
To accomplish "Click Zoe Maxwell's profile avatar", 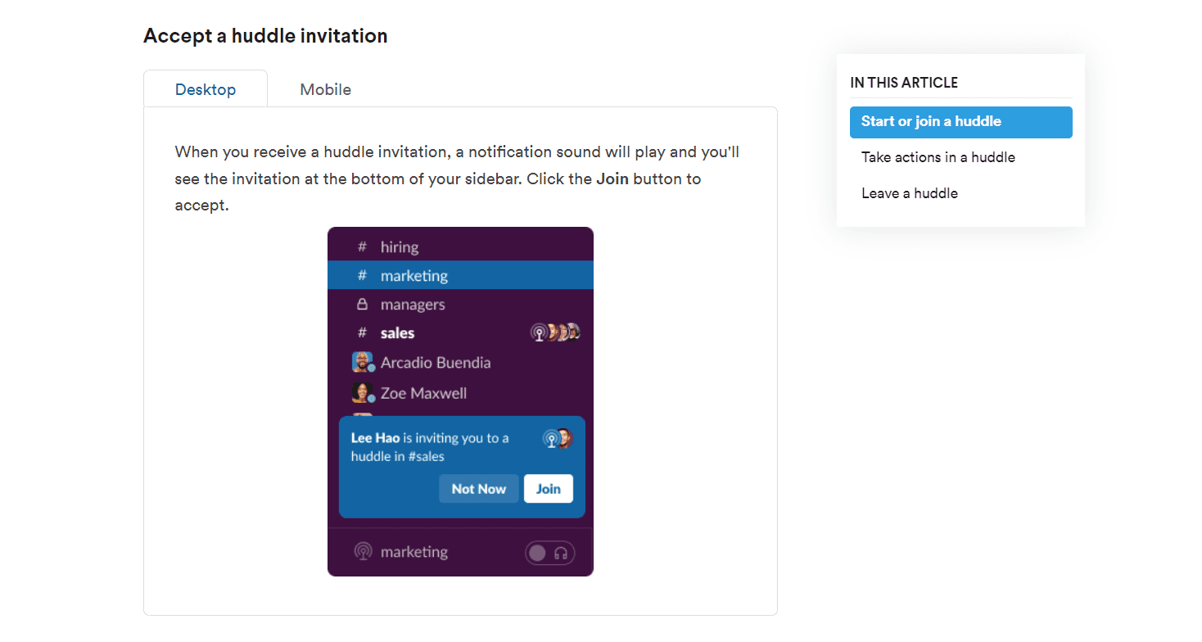I will tap(363, 392).
